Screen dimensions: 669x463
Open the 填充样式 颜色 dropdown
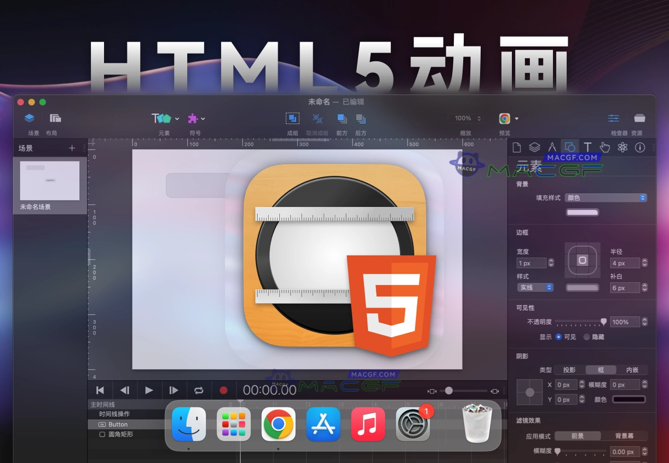coord(606,198)
